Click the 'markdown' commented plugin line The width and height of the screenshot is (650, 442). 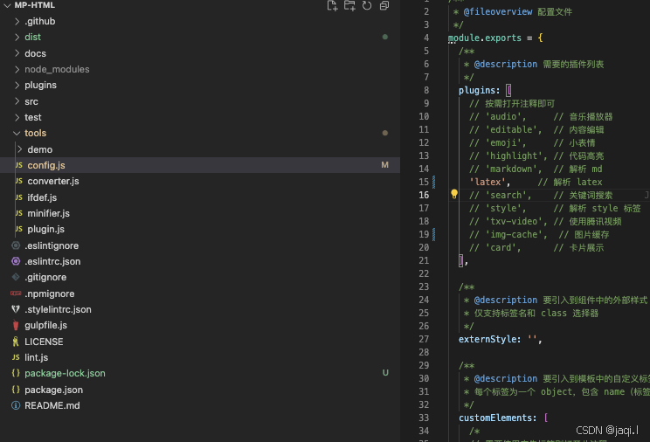pyautogui.click(x=536, y=169)
